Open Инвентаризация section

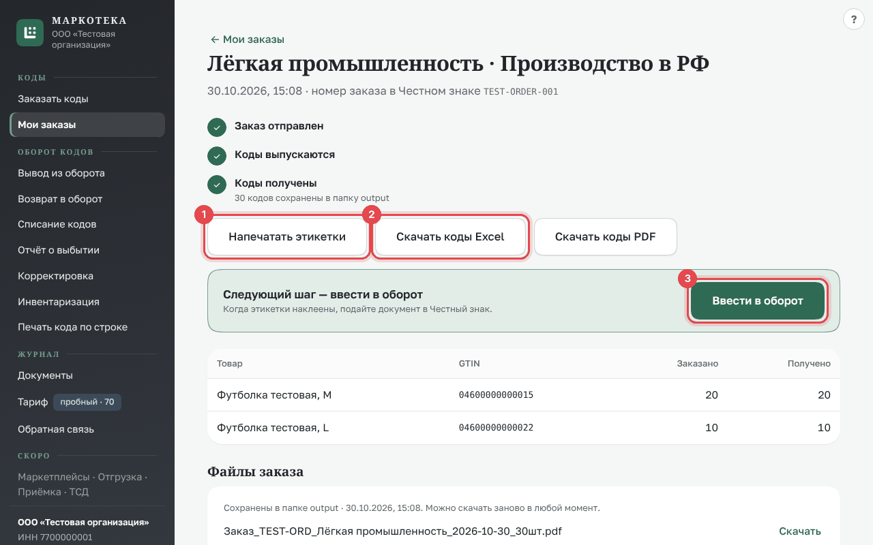pos(87,302)
